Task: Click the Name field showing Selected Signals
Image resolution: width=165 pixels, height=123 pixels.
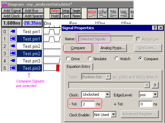Action: click(106, 39)
